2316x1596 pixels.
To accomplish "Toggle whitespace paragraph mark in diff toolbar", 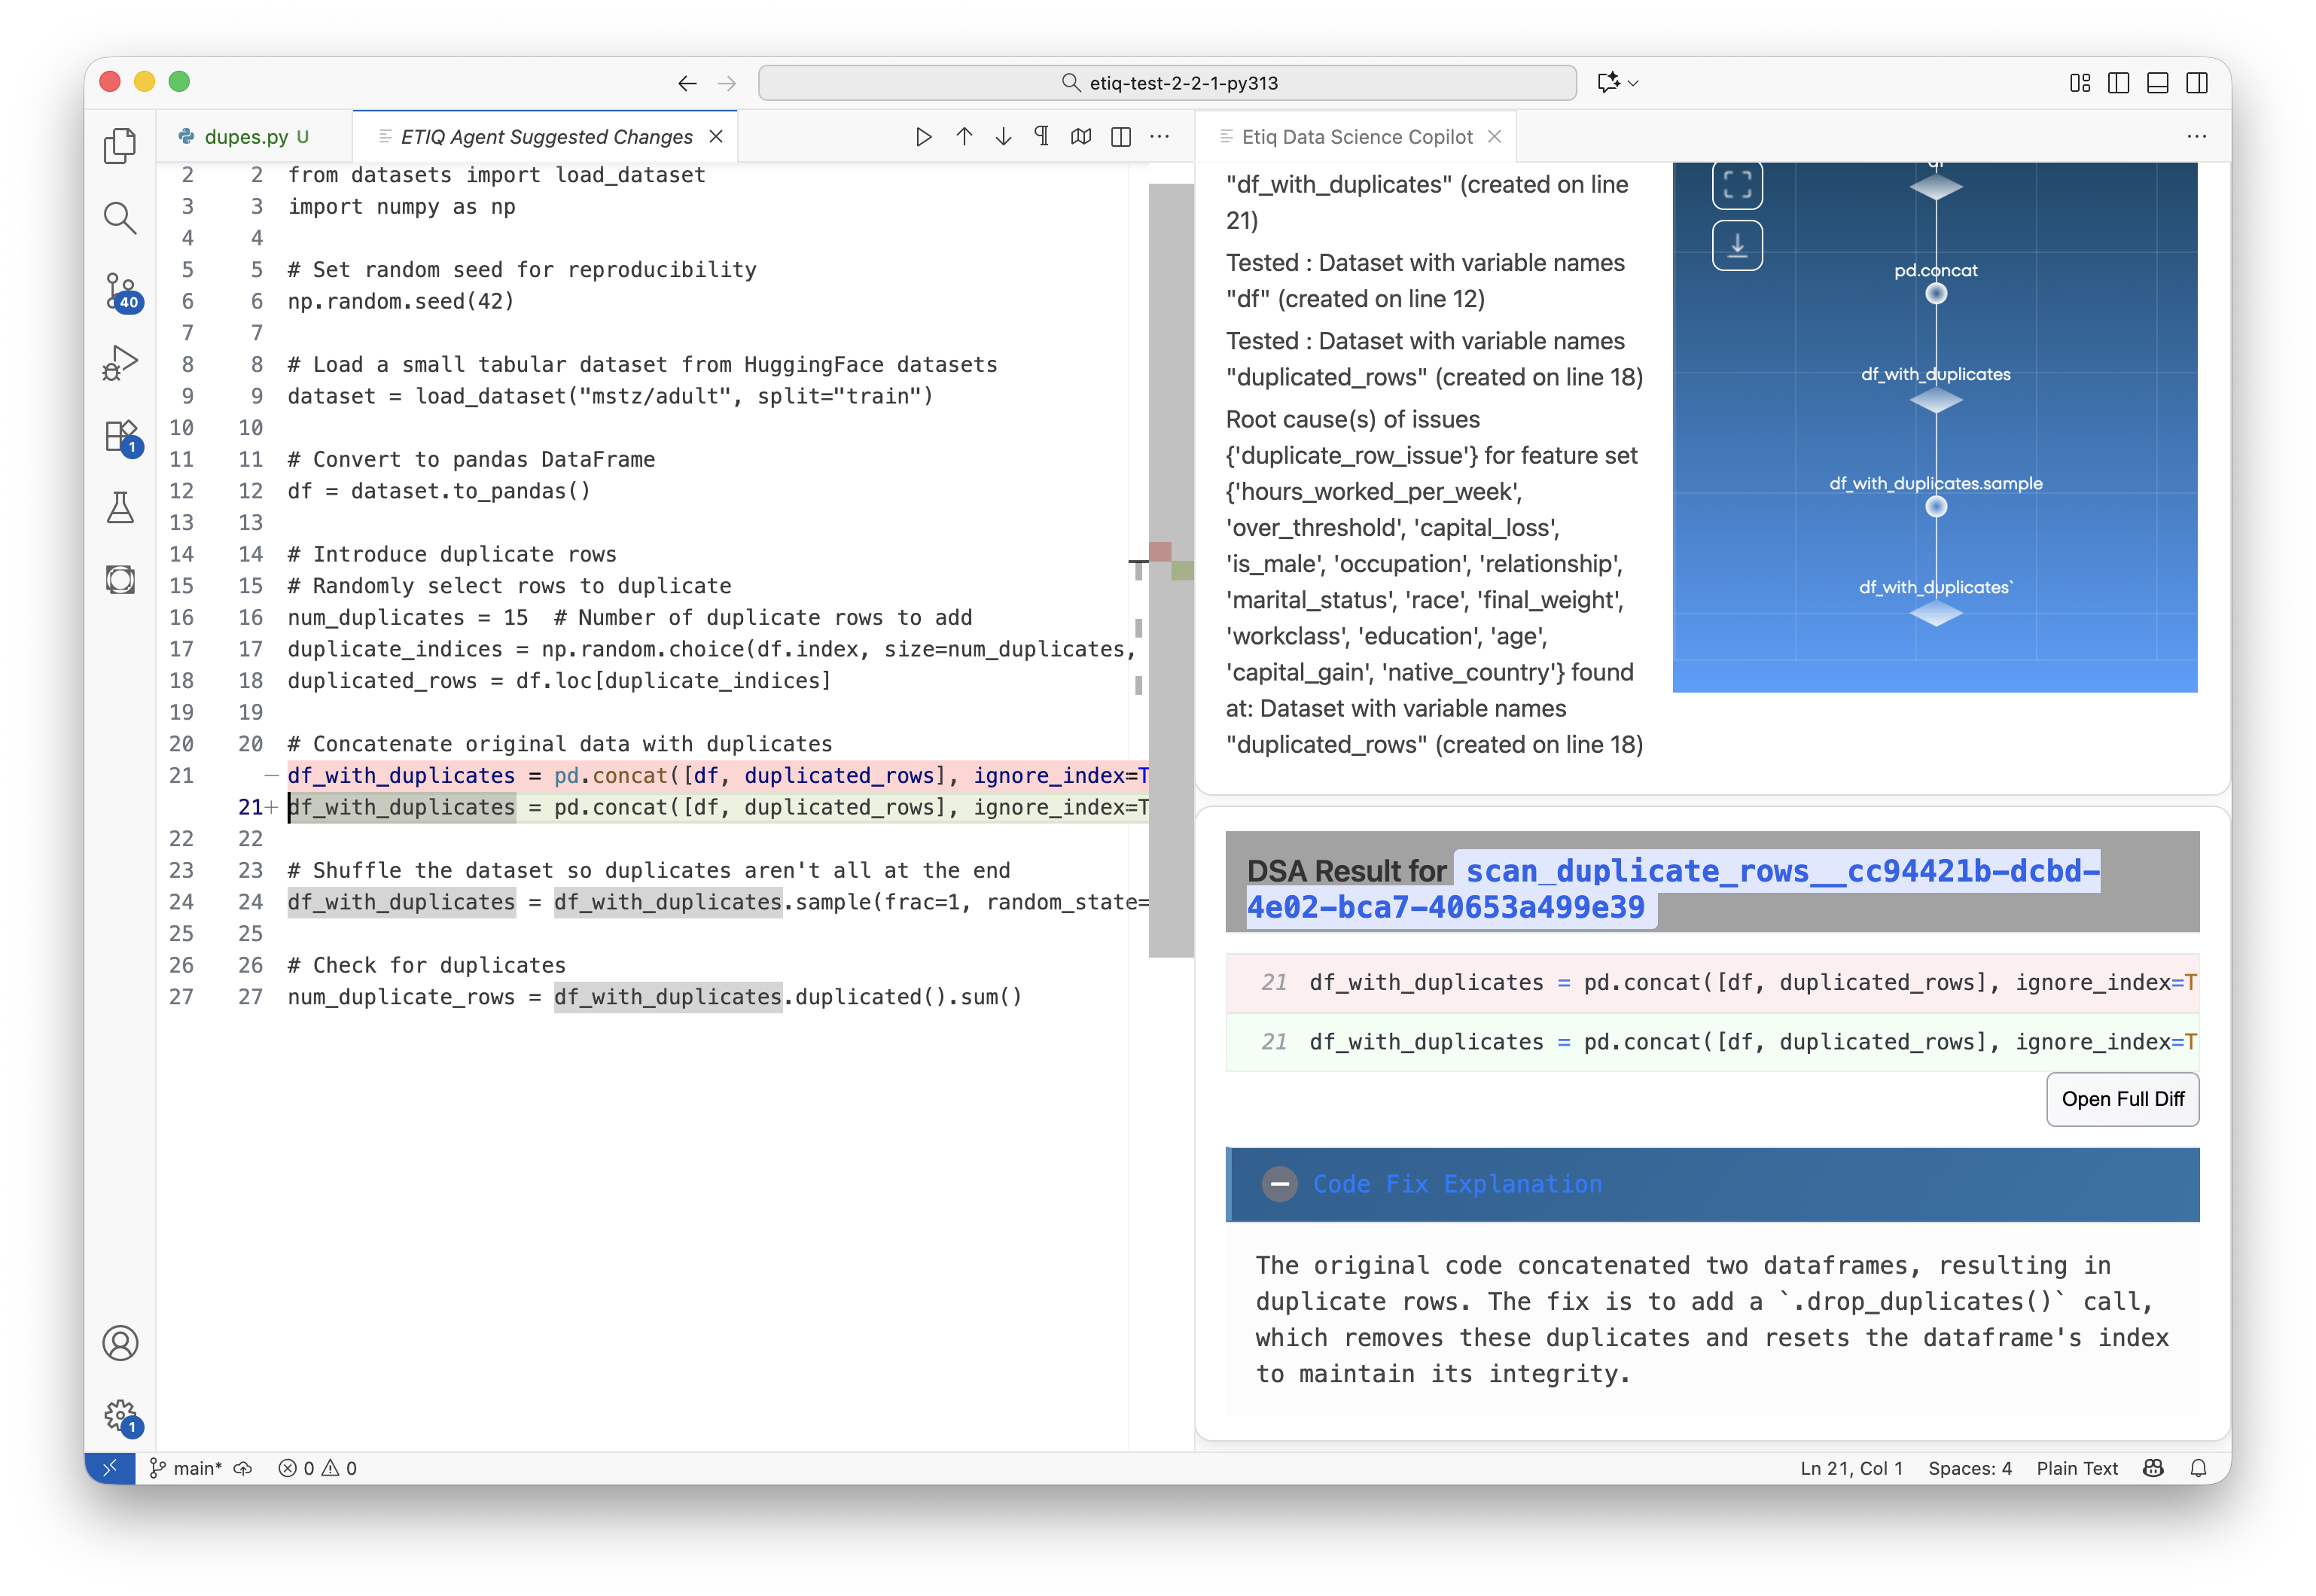I will click(1042, 137).
